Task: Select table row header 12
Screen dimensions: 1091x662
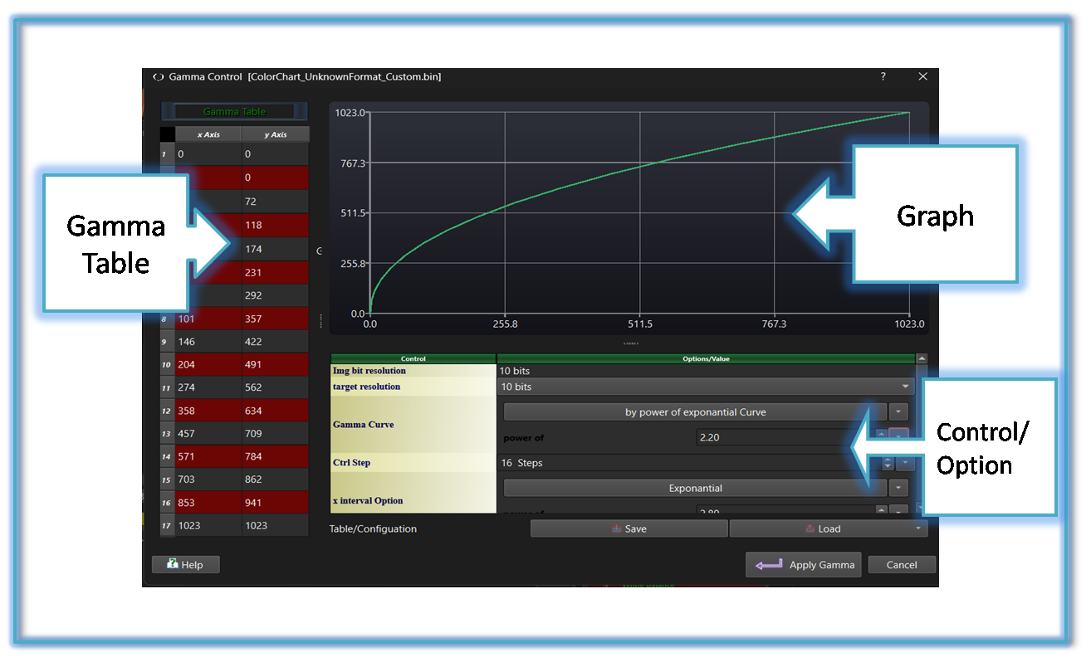Action: (167, 411)
